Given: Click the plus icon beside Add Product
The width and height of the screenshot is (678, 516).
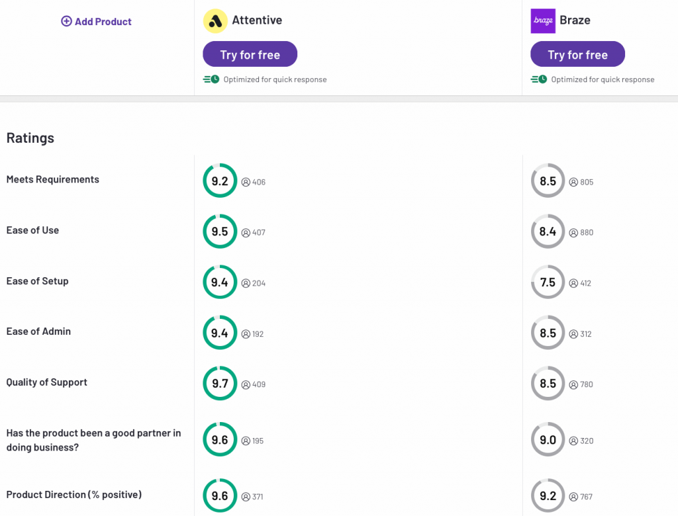Looking at the screenshot, I should point(66,21).
